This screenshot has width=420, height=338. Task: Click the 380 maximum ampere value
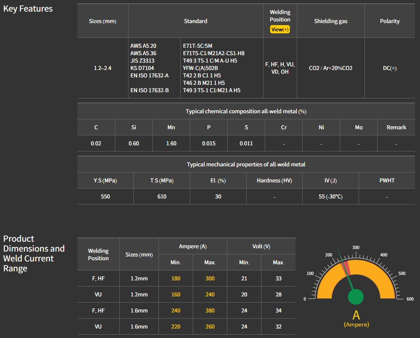[x=210, y=311]
